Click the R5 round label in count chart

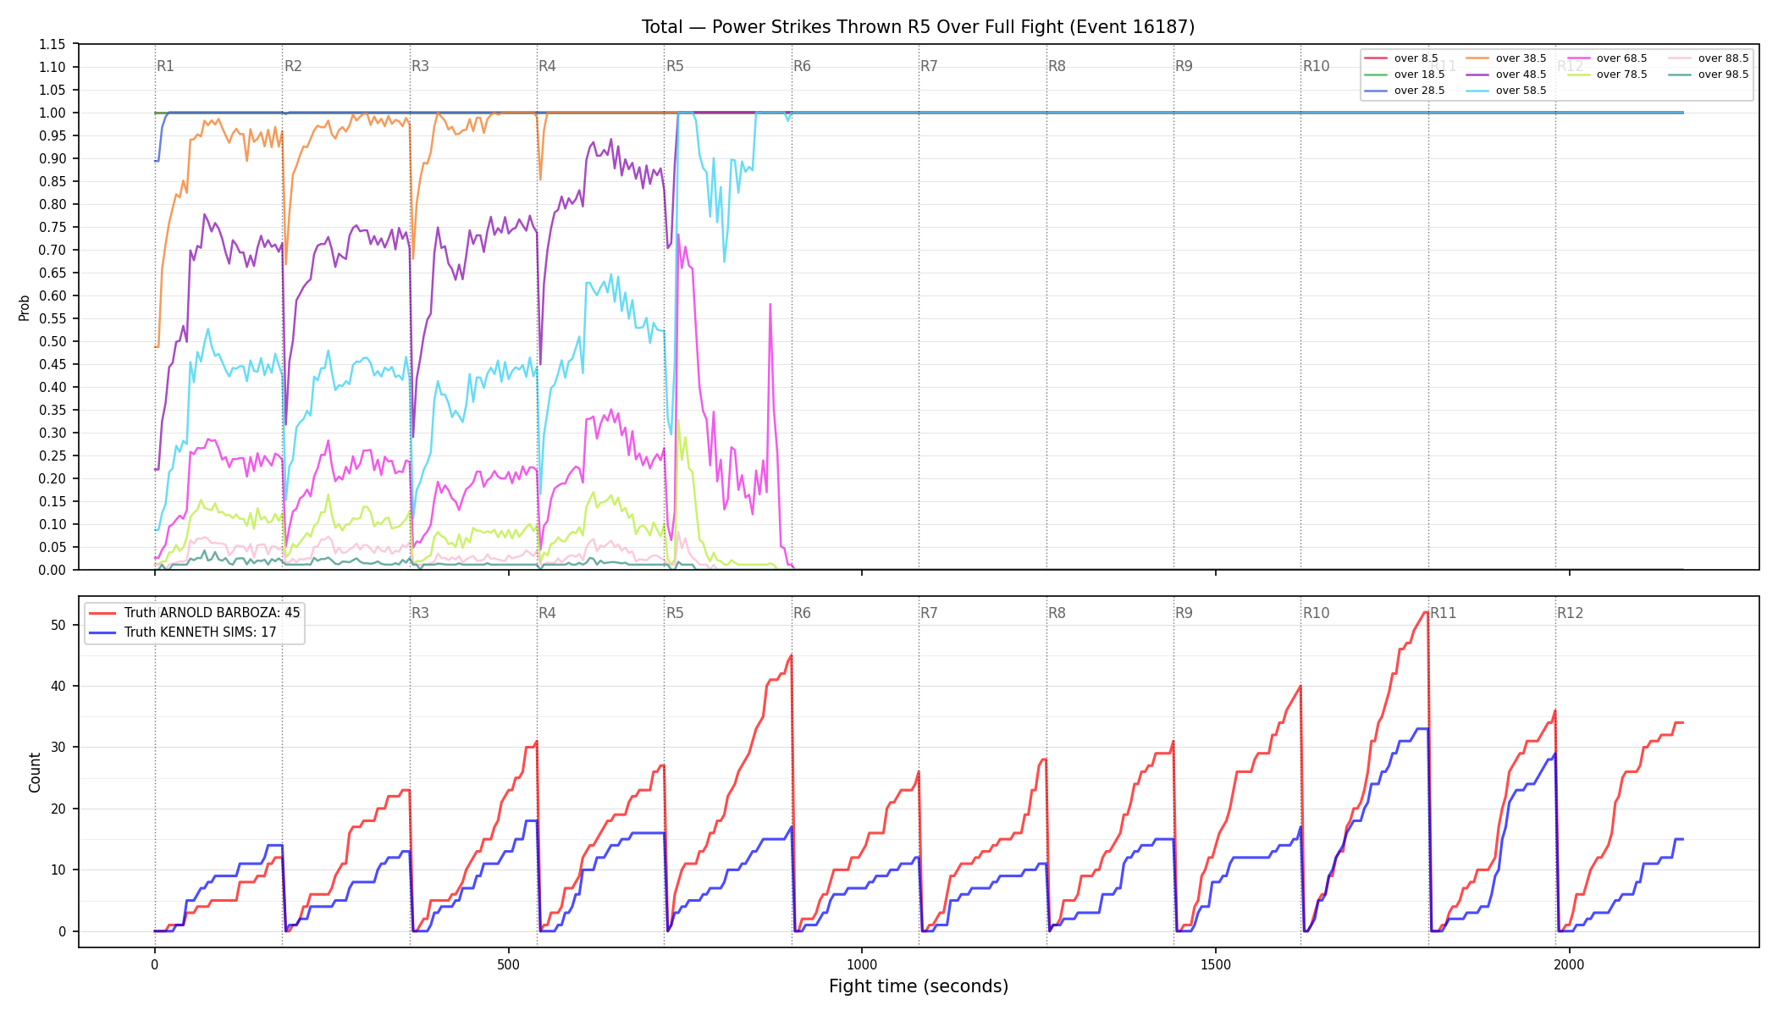(675, 613)
